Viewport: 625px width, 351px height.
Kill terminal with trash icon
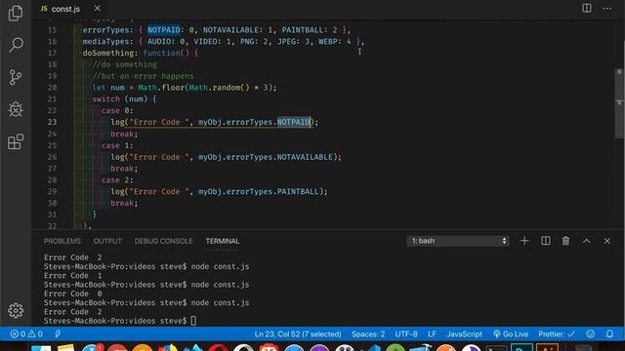(565, 241)
